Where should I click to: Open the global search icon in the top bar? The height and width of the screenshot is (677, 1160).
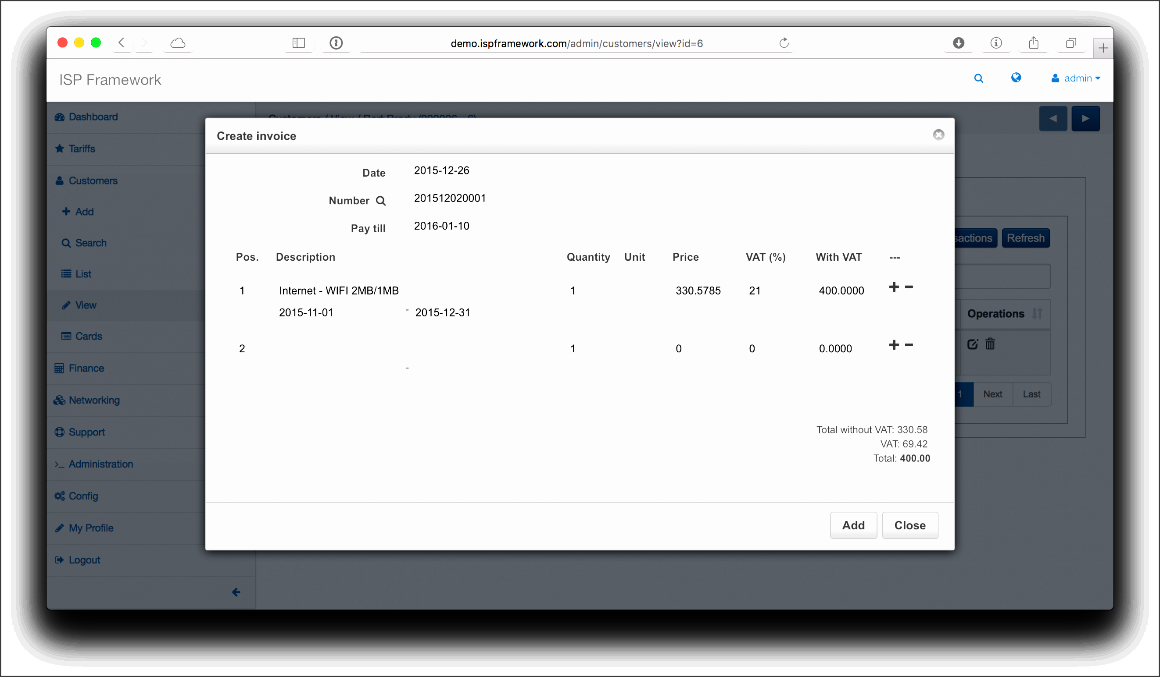979,78
